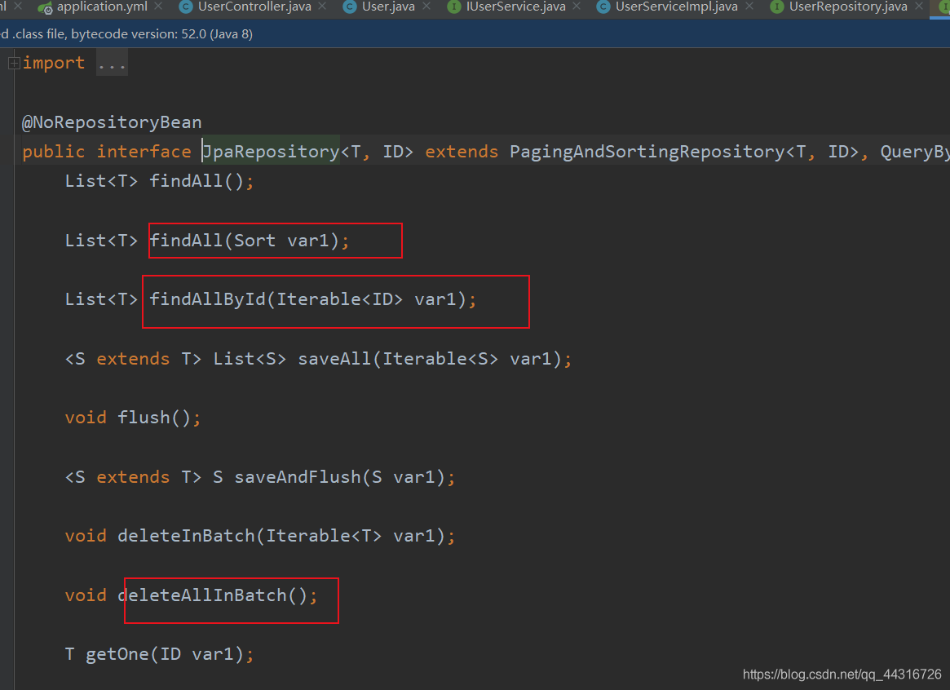950x690 pixels.
Task: Close the UserController.java tab
Action: coord(322,6)
